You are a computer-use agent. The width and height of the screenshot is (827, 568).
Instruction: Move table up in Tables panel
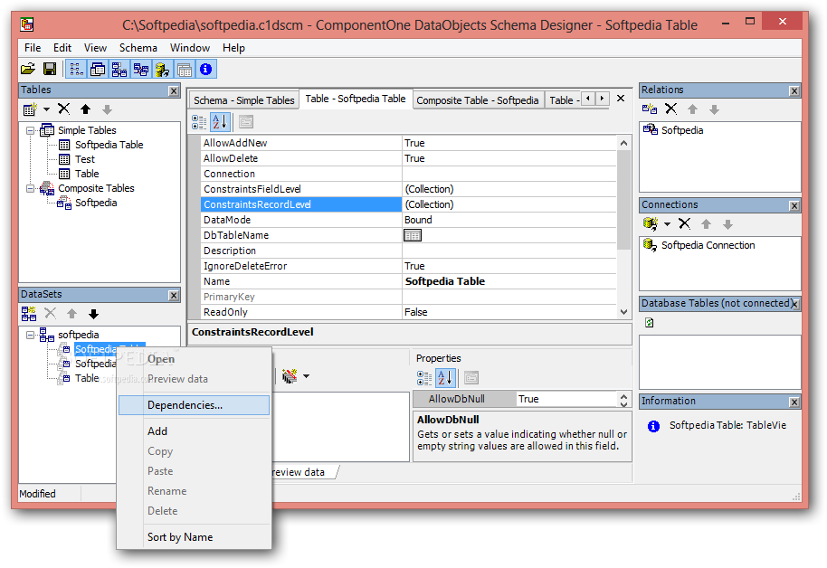pyautogui.click(x=85, y=109)
